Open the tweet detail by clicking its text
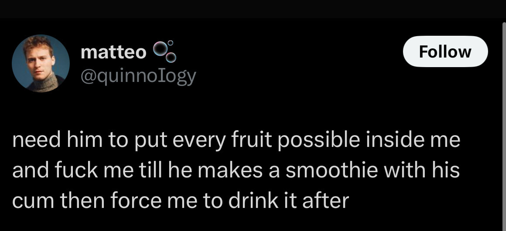 pos(236,171)
